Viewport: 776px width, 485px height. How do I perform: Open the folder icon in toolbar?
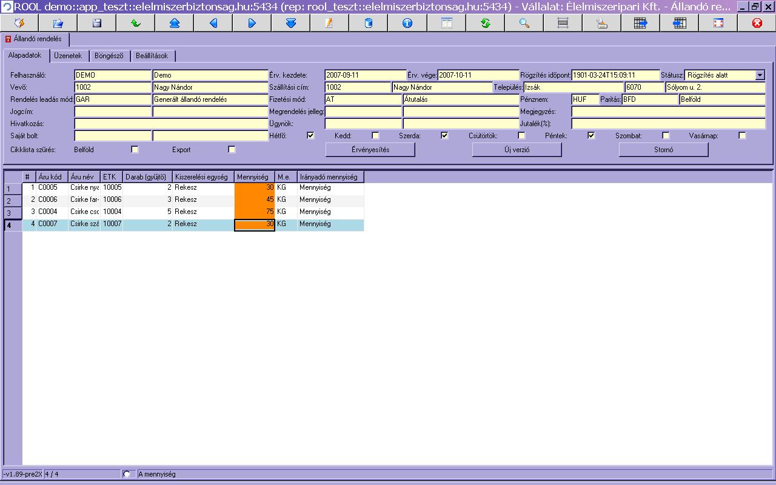click(x=58, y=23)
